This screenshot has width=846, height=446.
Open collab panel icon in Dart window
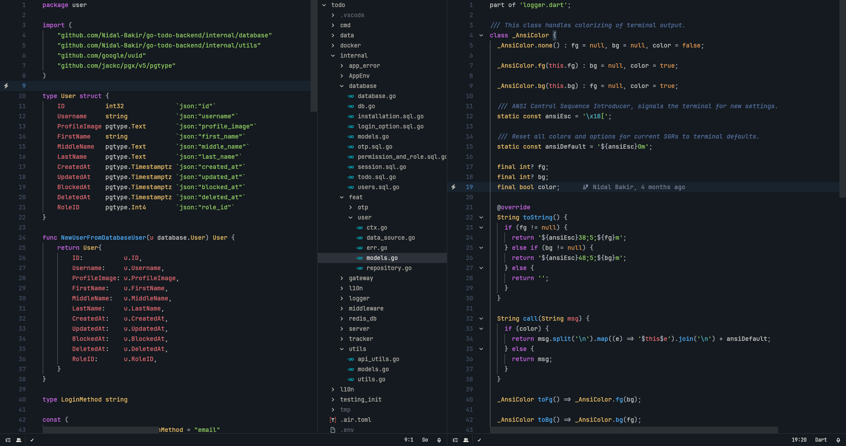click(466, 440)
